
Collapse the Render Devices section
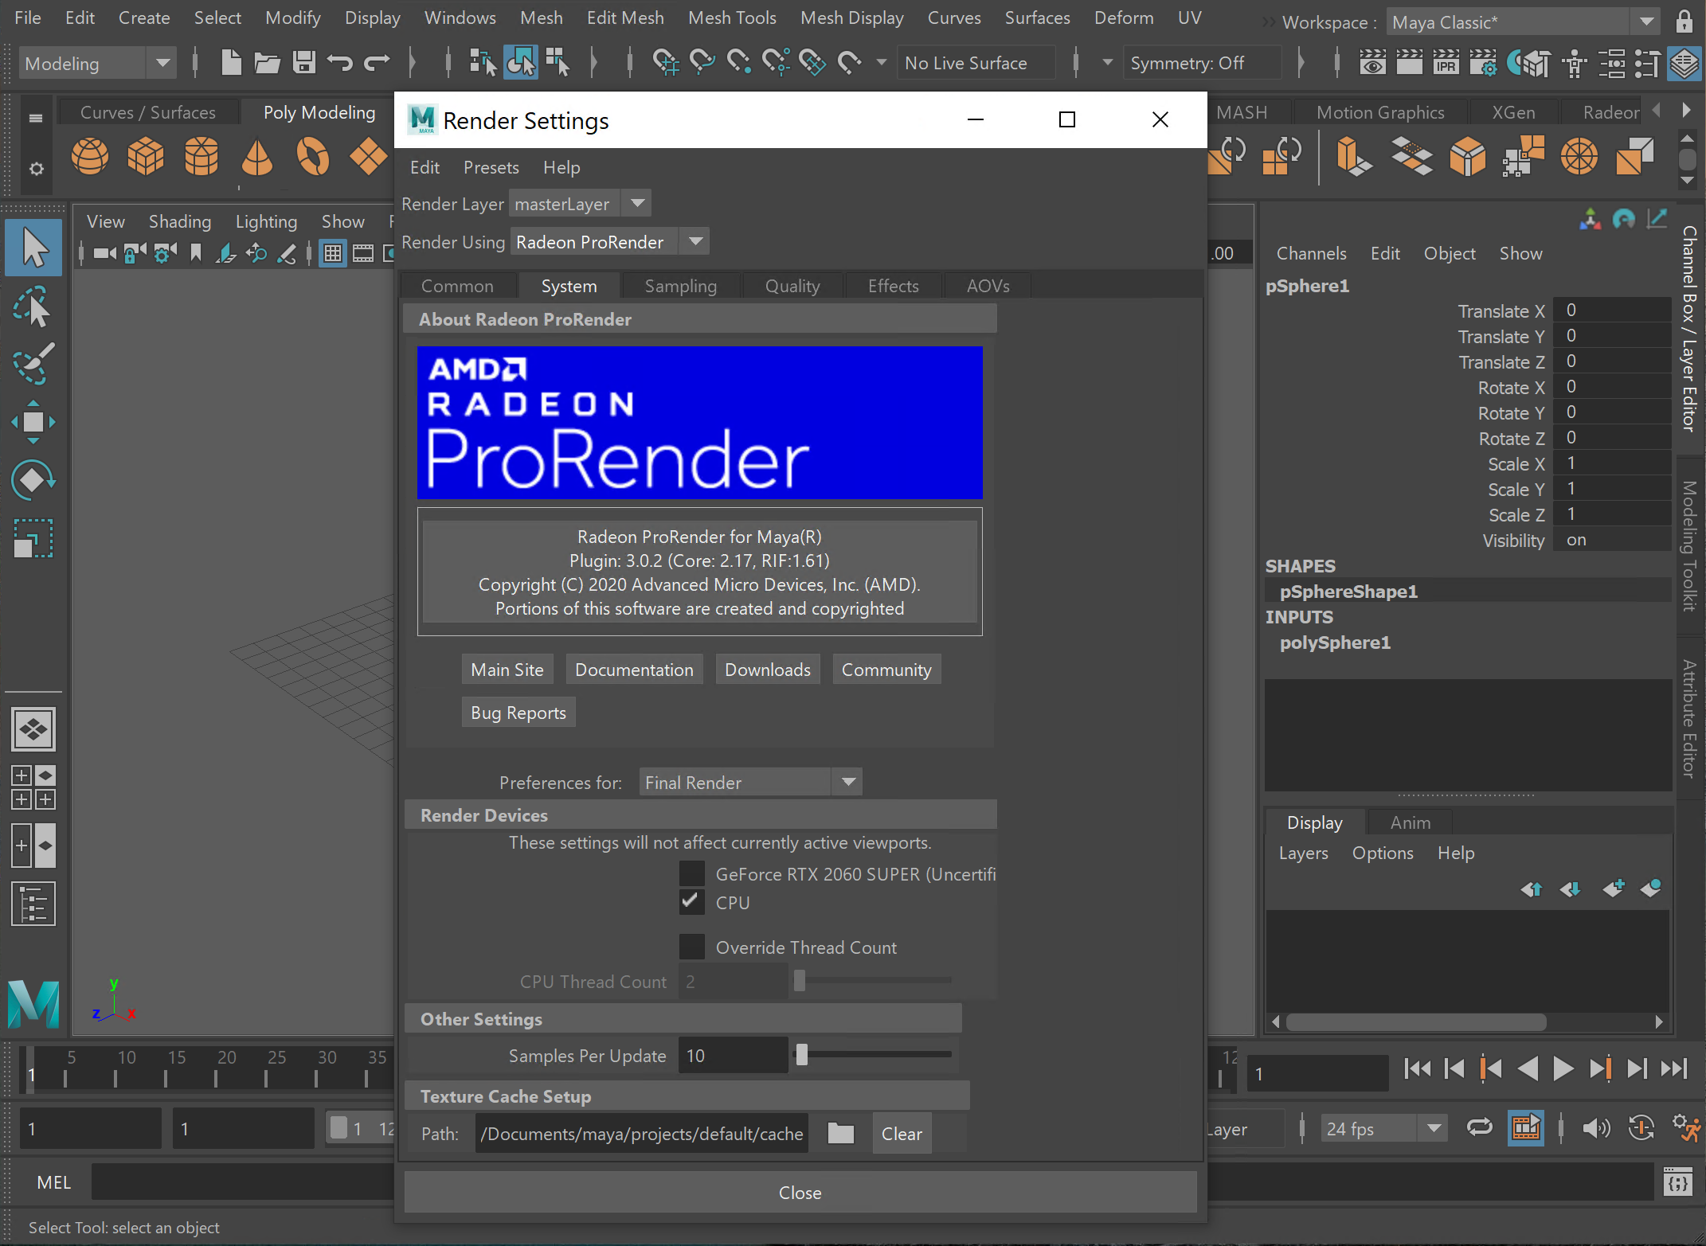tap(700, 815)
